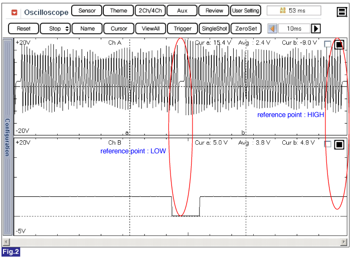The width and height of the screenshot is (351, 258).
Task: Open the Aux menu
Action: click(x=182, y=11)
